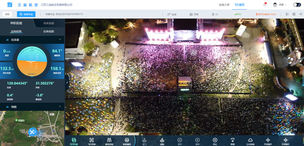Open the 任务信息 tab
304x146 pixels.
tap(48, 31)
